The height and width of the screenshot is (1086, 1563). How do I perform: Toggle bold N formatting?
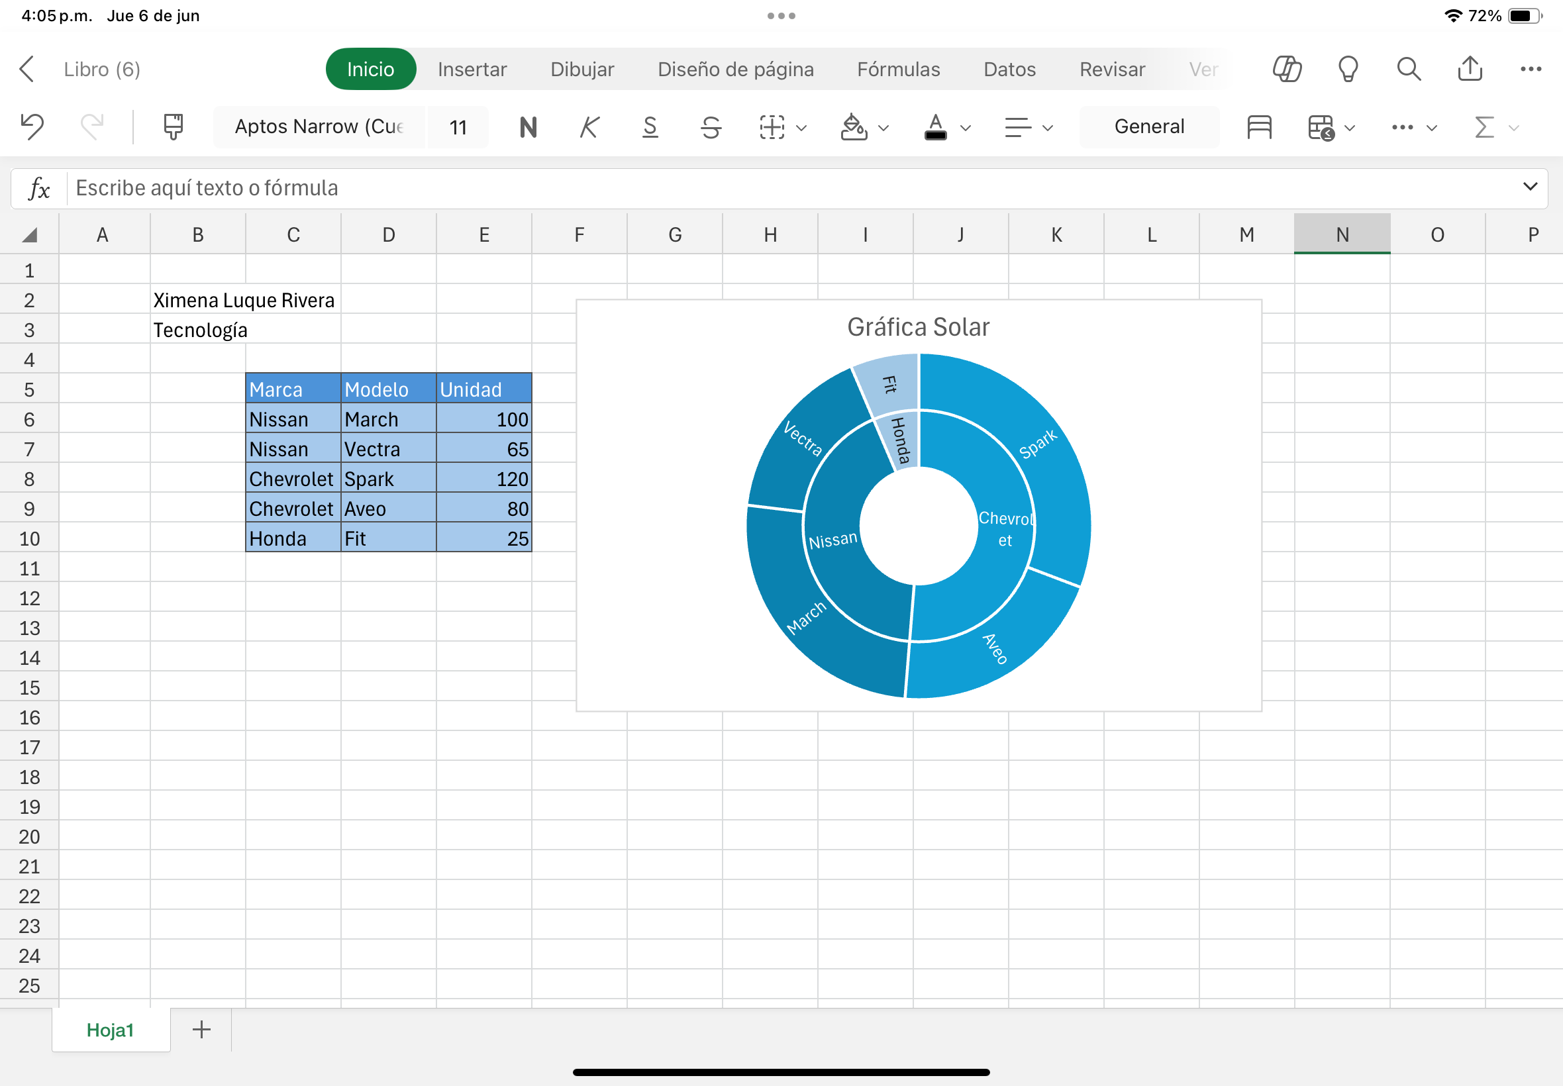tap(528, 126)
